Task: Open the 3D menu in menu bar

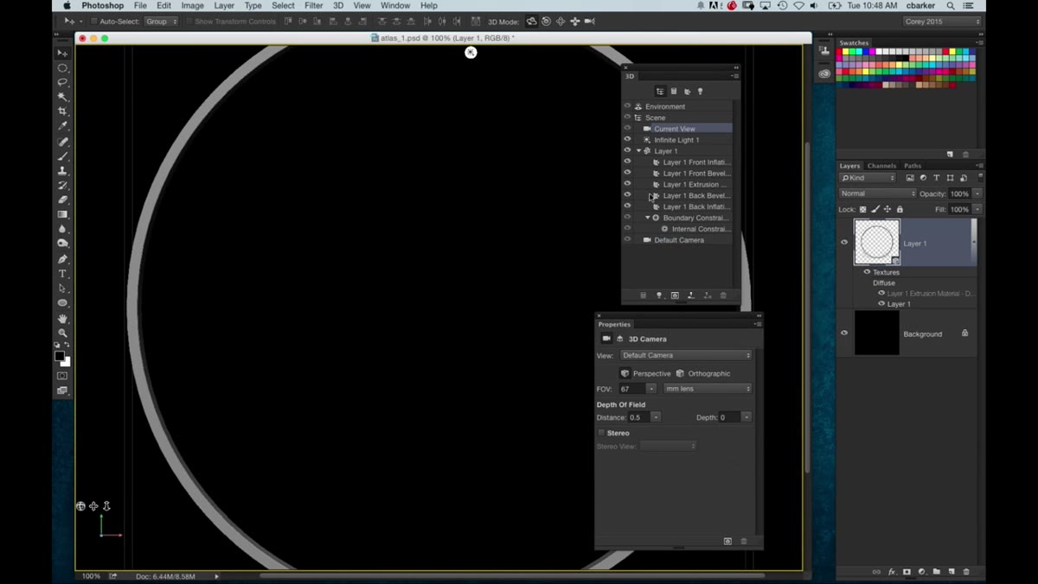Action: pos(338,6)
